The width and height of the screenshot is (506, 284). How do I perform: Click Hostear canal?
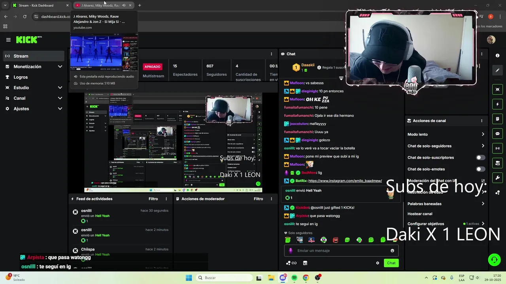tap(420, 214)
